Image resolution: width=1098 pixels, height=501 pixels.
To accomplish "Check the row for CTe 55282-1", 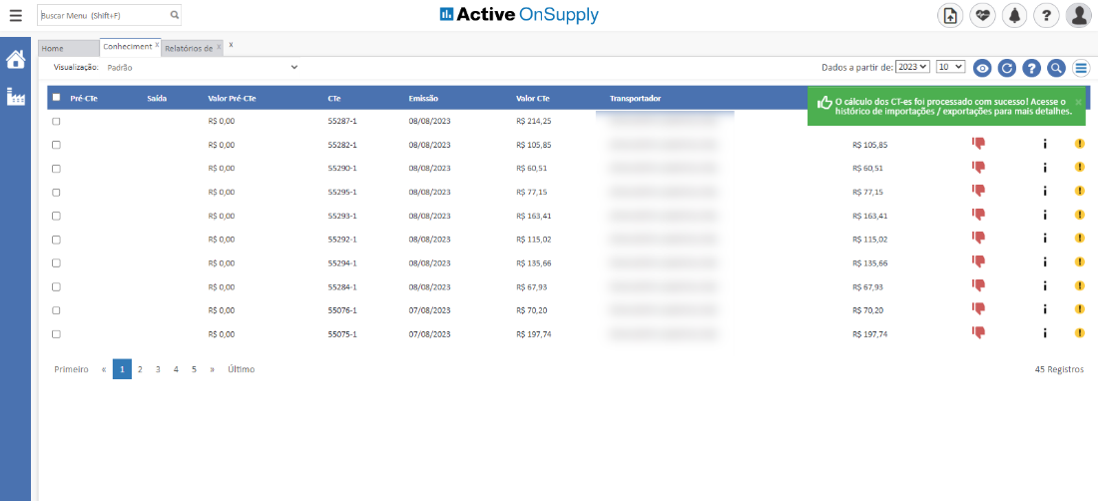I will pos(56,145).
